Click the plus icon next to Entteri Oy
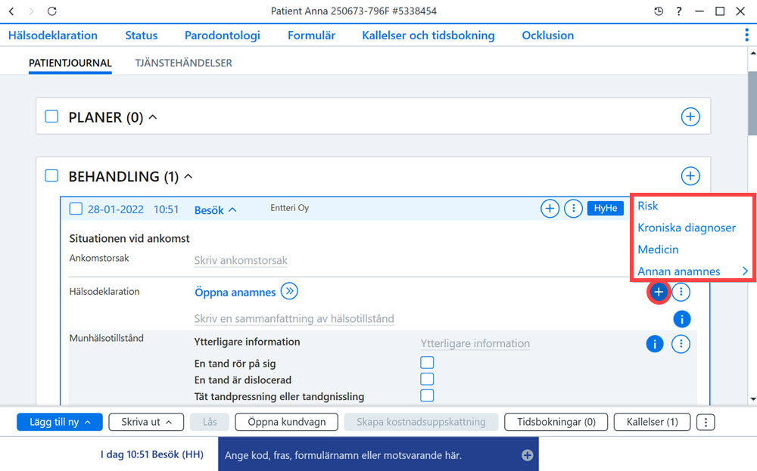The width and height of the screenshot is (757, 471). tap(550, 209)
